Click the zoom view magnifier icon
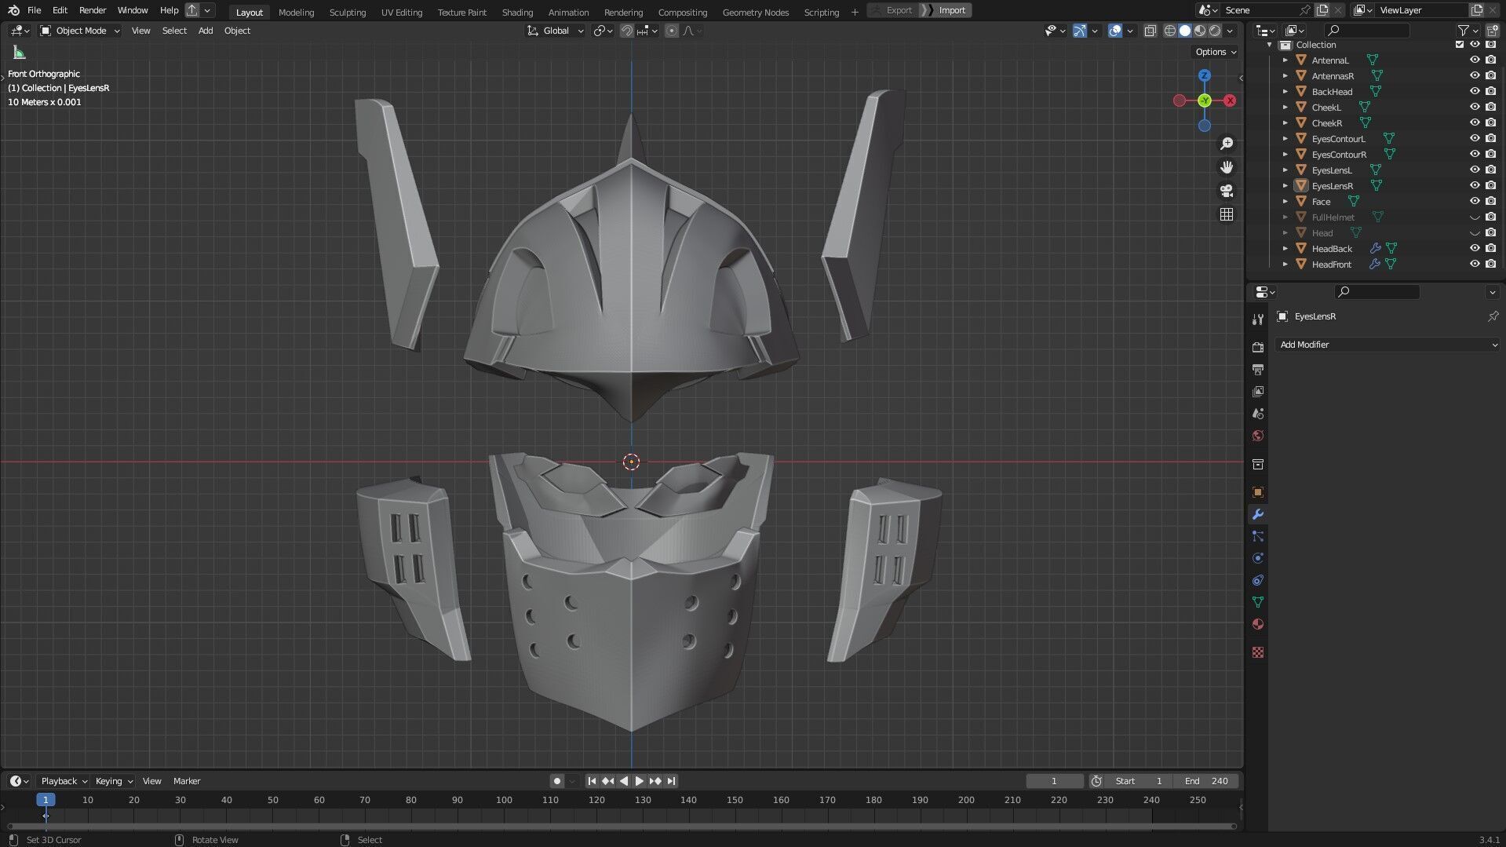Screen dimensions: 1506x847 tap(1227, 144)
